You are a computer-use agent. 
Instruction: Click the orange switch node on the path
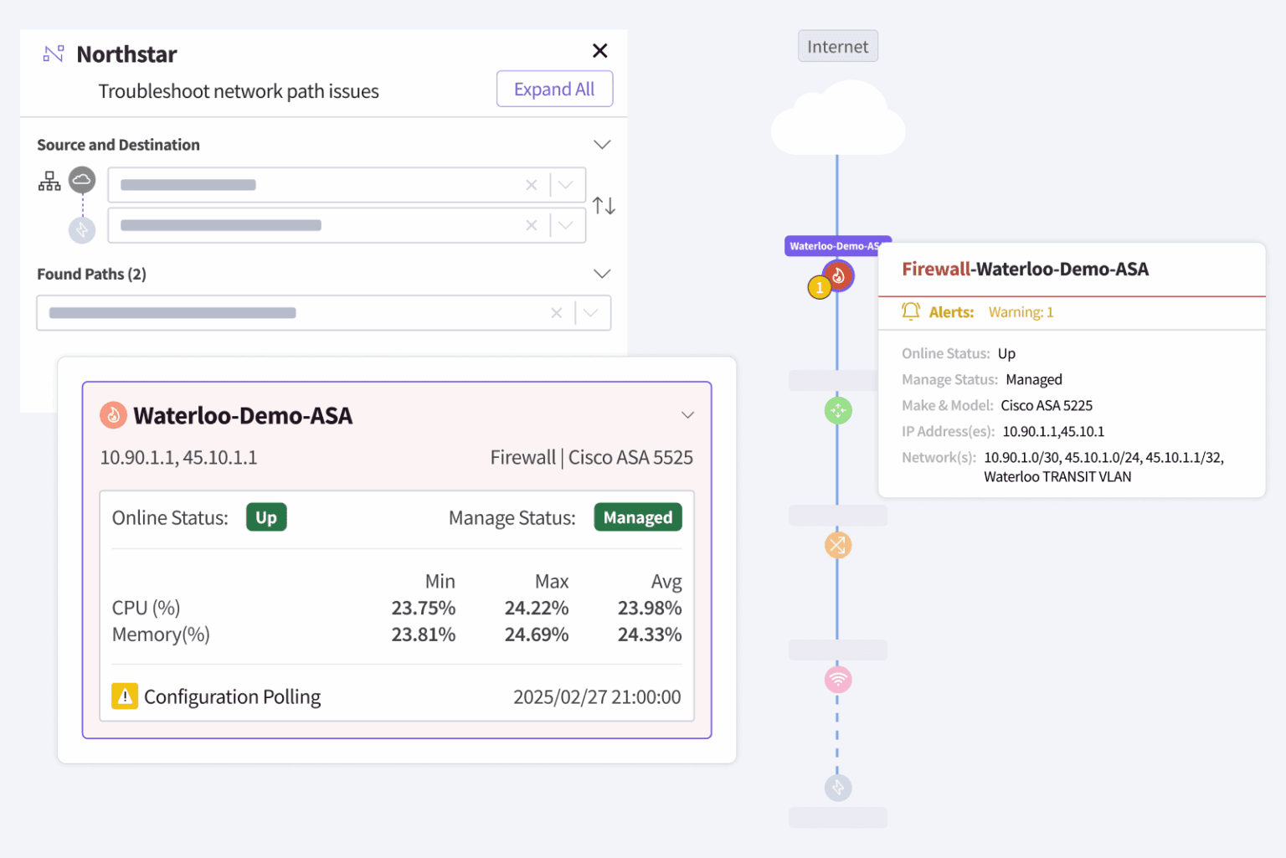pyautogui.click(x=837, y=545)
